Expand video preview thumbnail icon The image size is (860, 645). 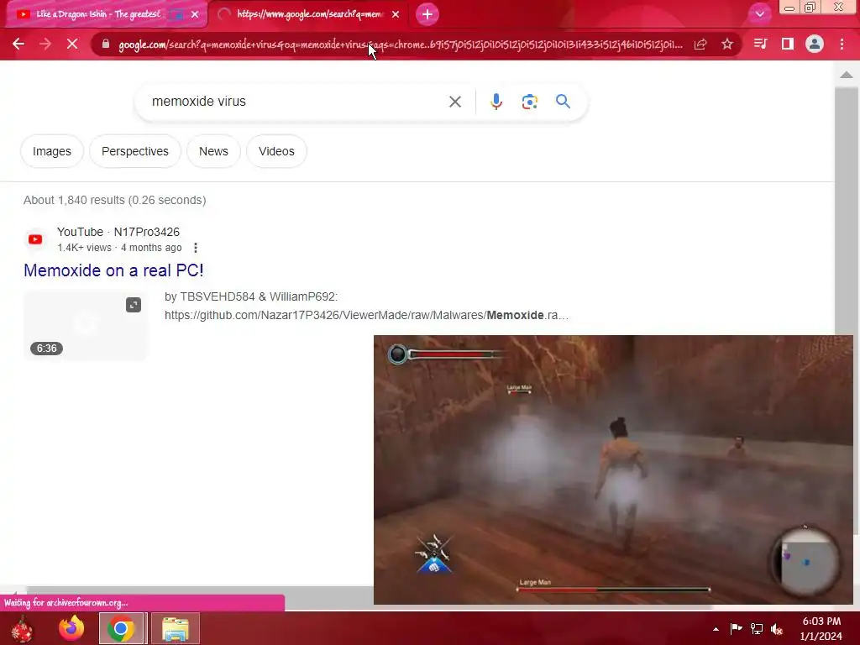[x=134, y=305]
